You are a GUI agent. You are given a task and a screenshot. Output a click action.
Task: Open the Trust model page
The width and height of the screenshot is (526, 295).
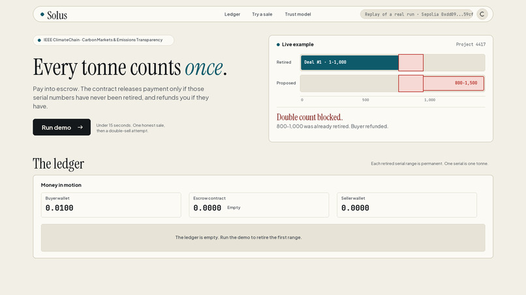click(298, 14)
